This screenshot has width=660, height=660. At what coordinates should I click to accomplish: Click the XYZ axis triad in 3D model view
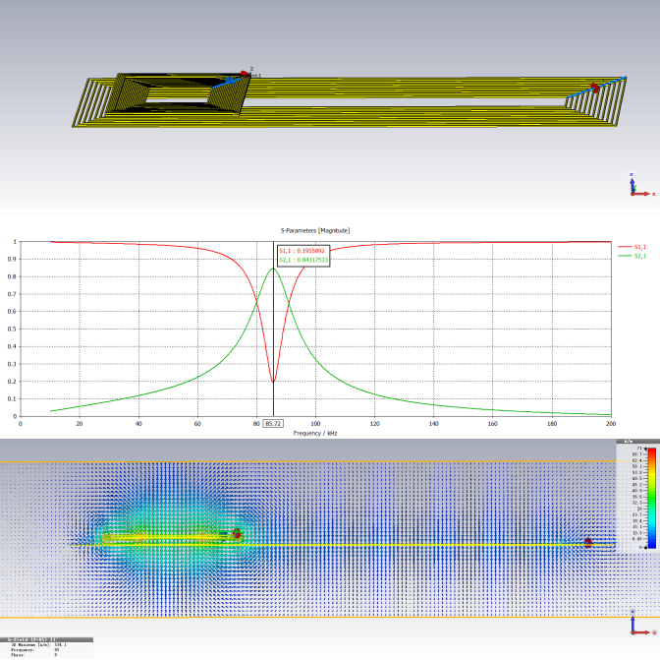tap(640, 186)
